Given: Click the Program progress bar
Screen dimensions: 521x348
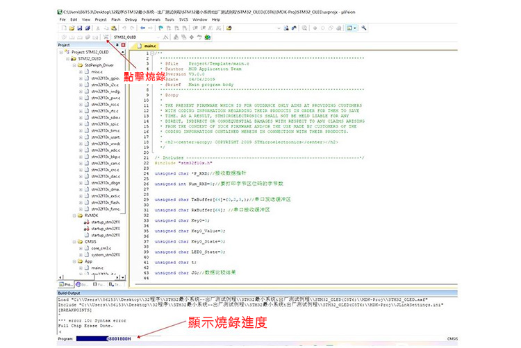Looking at the screenshot, I should [x=109, y=338].
